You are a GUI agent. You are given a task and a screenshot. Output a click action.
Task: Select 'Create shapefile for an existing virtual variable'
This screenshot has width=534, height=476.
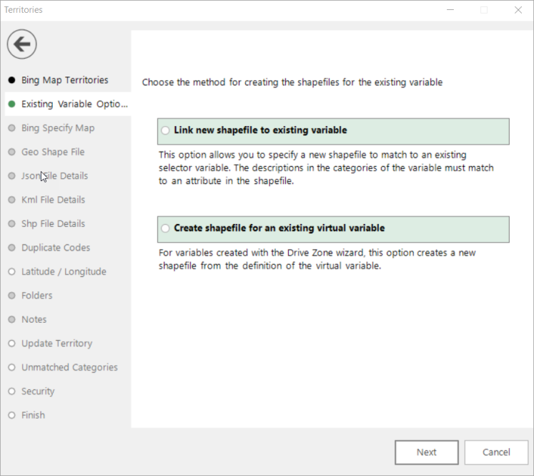point(167,228)
